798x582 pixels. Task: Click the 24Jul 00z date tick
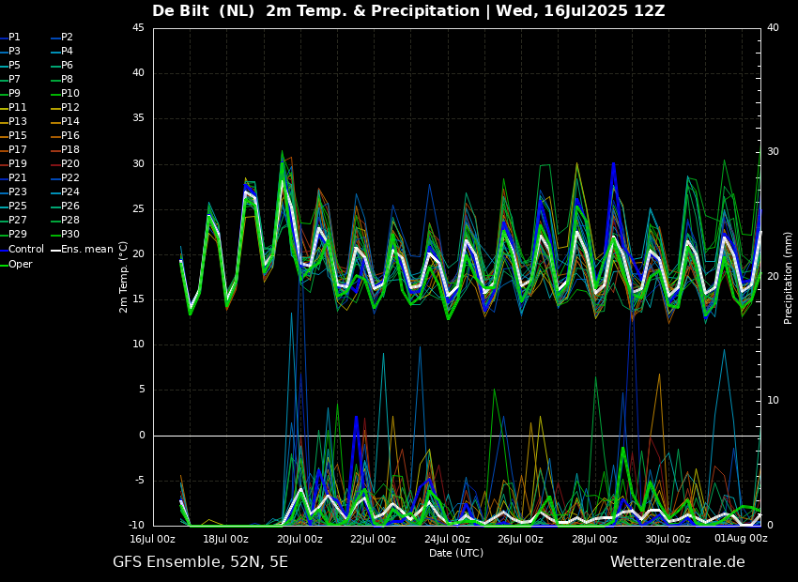[x=447, y=539]
